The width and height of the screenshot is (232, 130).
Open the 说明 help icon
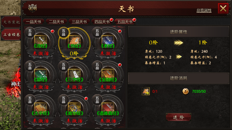(x=32, y=8)
